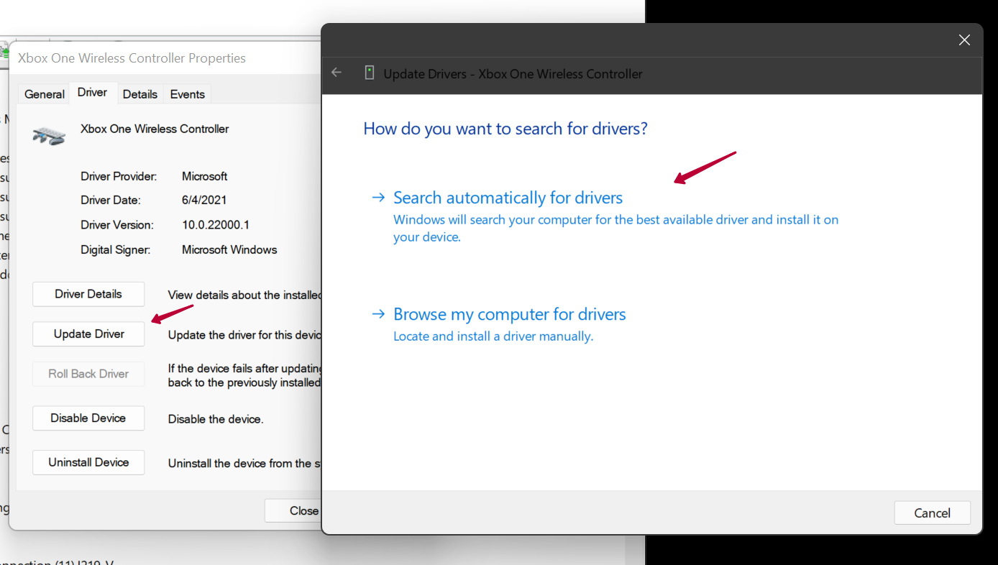Open Driver Details
The height and width of the screenshot is (565, 998).
pyautogui.click(x=88, y=294)
